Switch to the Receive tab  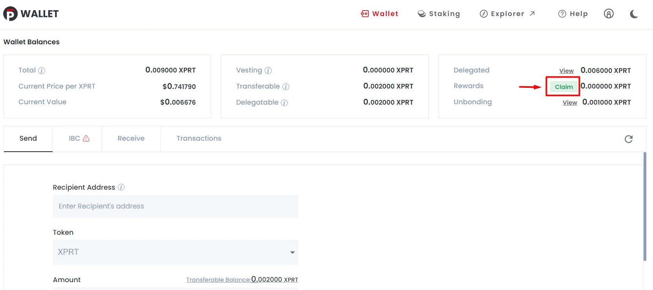point(131,138)
